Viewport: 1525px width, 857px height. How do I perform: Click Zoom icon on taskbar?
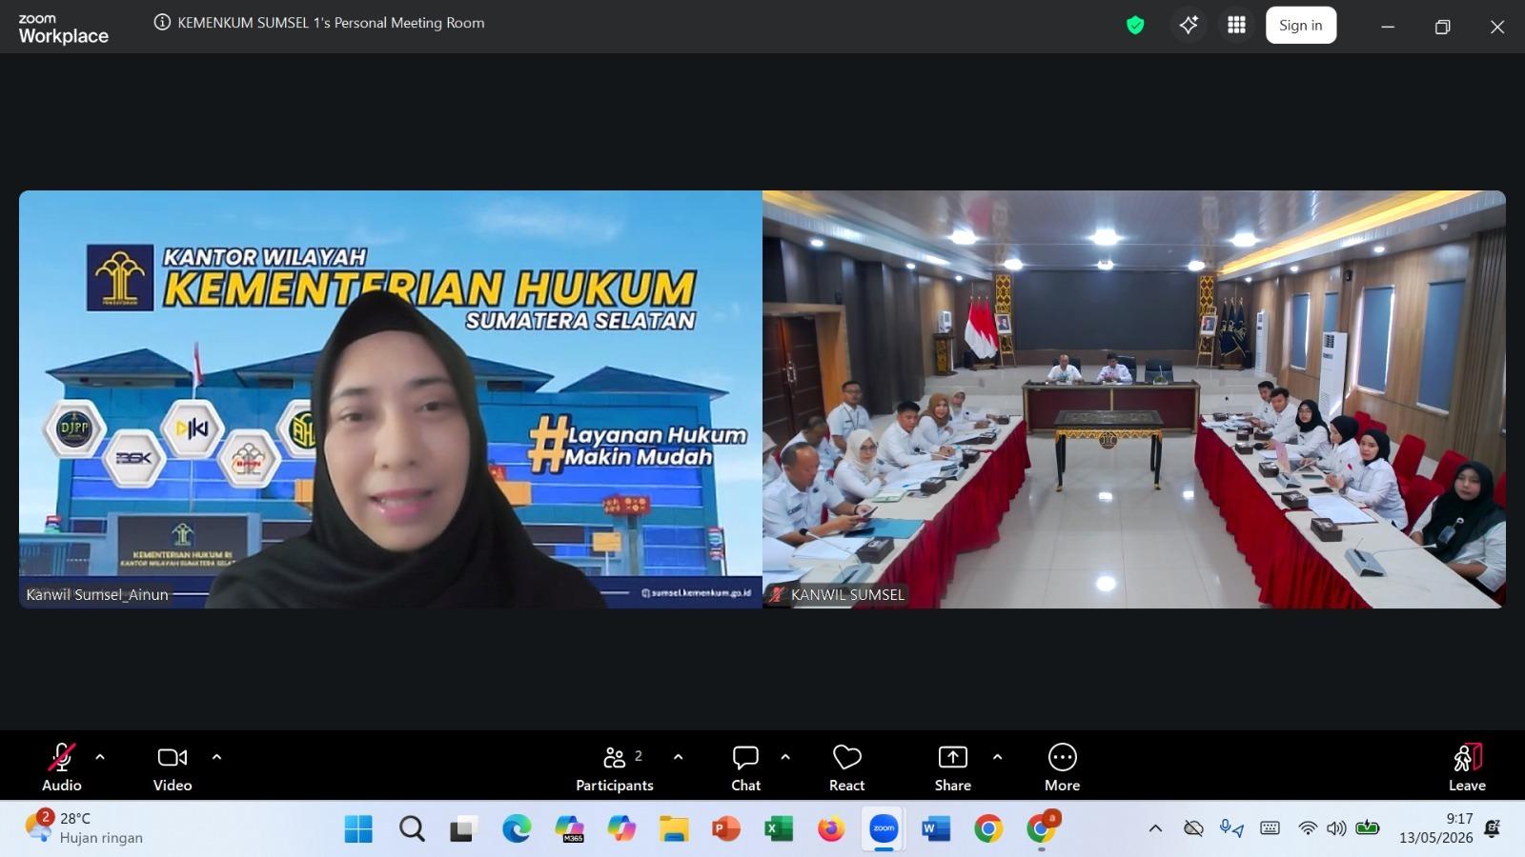[884, 829]
